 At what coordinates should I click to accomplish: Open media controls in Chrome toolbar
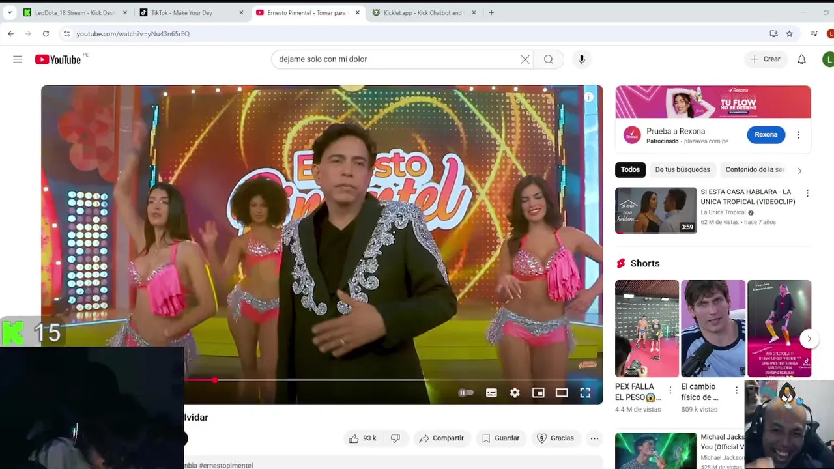pyautogui.click(x=814, y=33)
